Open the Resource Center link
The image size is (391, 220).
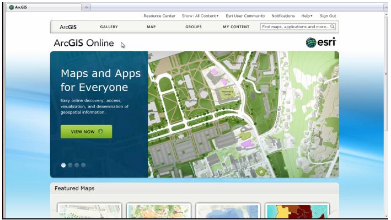[x=159, y=15]
